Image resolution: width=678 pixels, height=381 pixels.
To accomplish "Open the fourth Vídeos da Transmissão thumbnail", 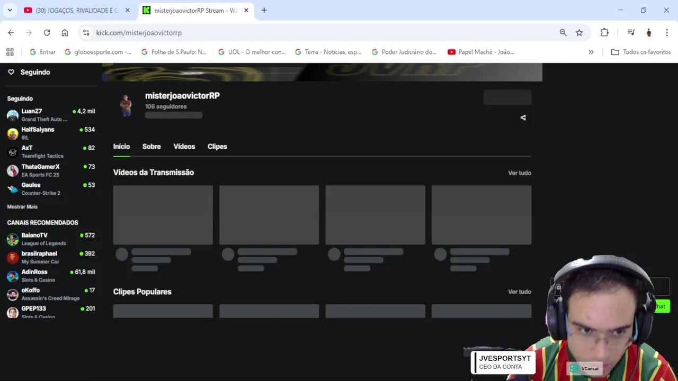I will coord(481,215).
